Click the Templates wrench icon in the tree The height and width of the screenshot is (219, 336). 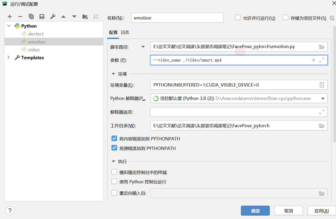coord(17,57)
